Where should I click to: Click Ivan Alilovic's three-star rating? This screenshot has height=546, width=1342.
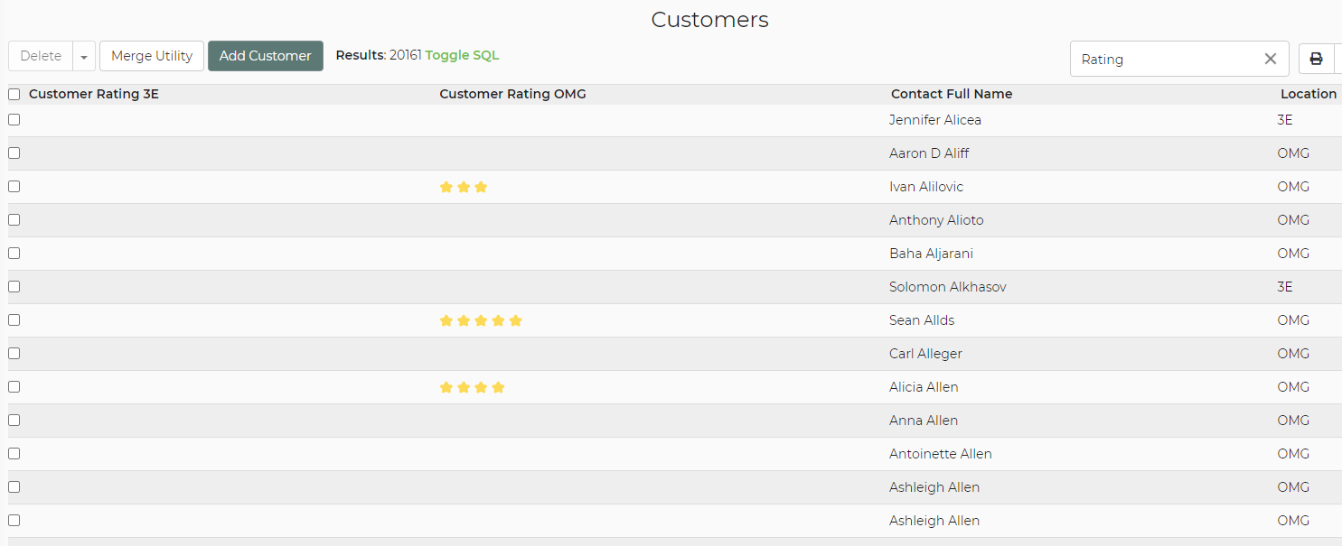tap(463, 187)
